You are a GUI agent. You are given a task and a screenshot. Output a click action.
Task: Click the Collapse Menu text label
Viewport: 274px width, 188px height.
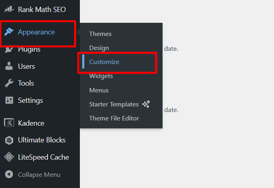tap(39, 174)
